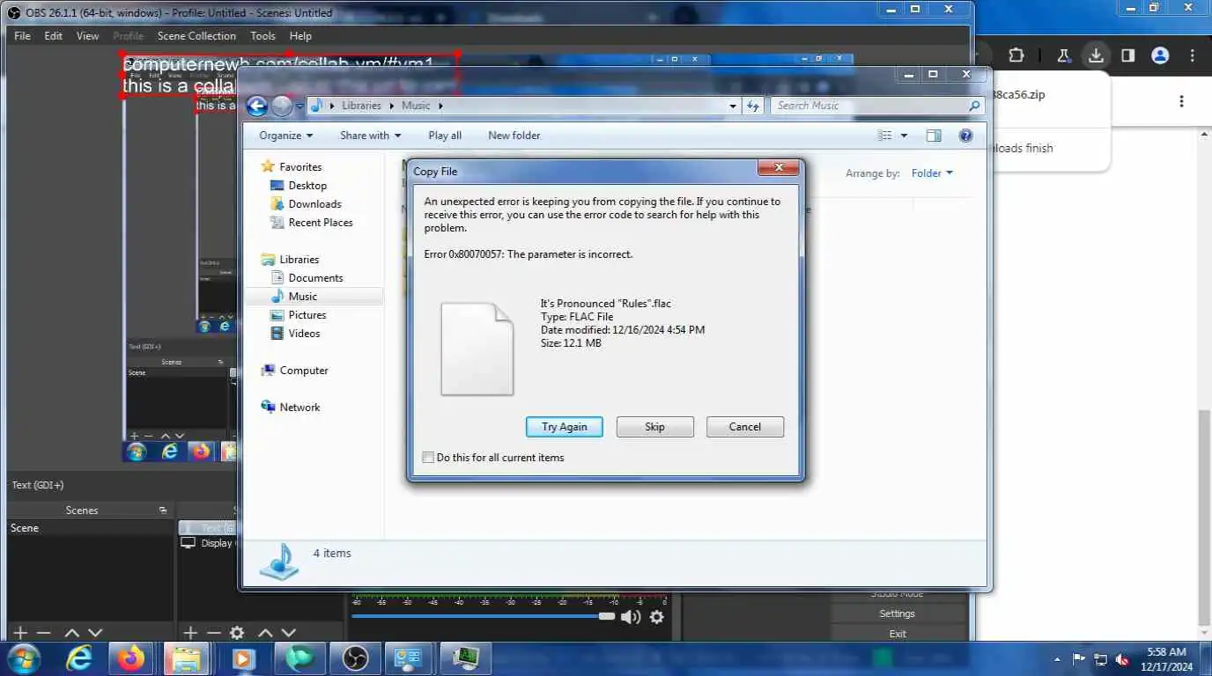Open Chrome extensions puzzle icon
This screenshot has width=1212, height=676.
tap(1016, 55)
